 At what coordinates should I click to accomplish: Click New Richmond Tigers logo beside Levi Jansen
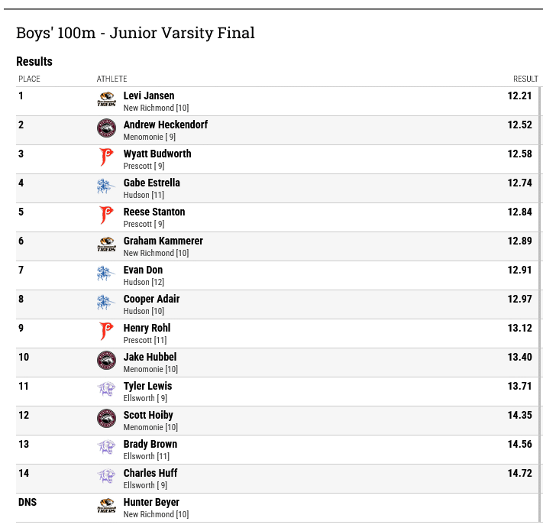click(x=106, y=99)
